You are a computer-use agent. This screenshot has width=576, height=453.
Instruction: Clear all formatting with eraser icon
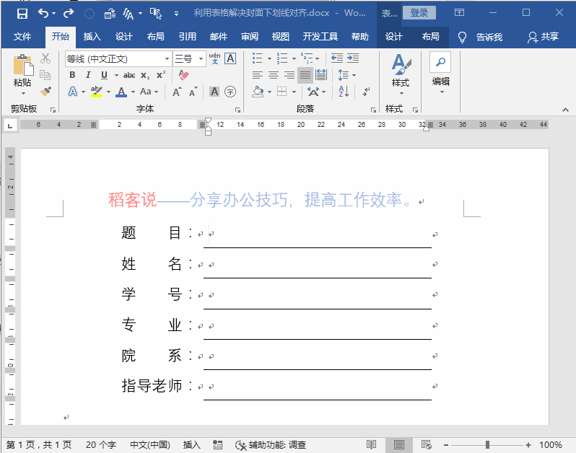coord(183,75)
